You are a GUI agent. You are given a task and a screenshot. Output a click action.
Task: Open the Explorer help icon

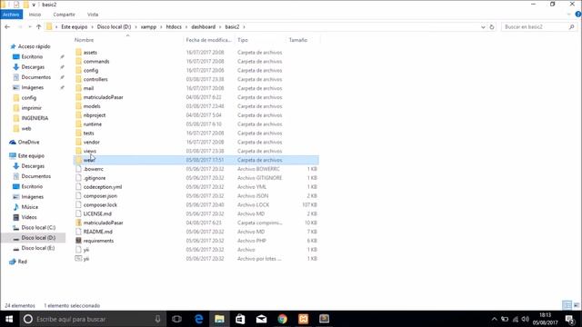tap(578, 15)
